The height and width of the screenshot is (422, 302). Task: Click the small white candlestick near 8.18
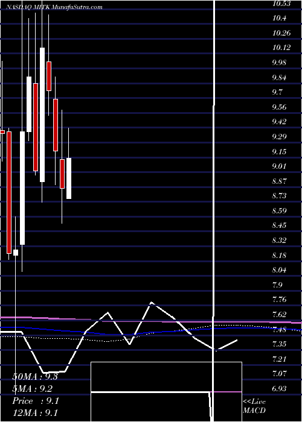click(16, 253)
